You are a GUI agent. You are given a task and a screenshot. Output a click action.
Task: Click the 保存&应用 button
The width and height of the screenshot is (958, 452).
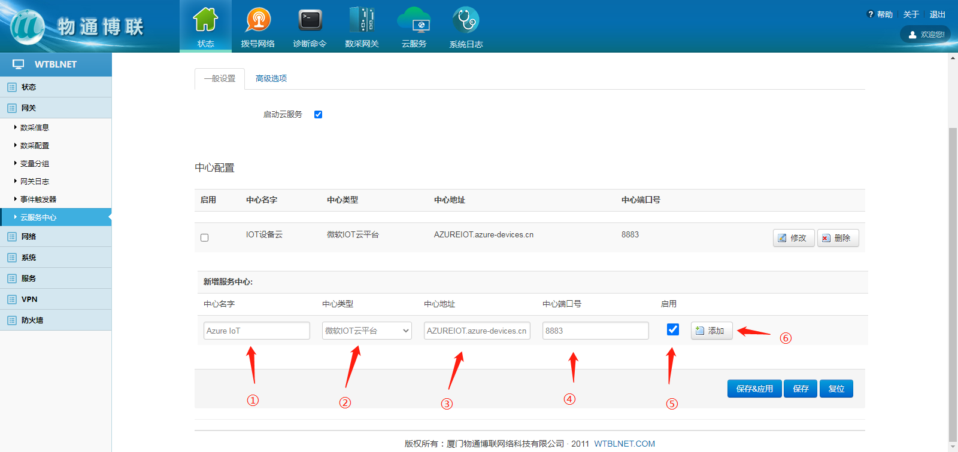[754, 389]
